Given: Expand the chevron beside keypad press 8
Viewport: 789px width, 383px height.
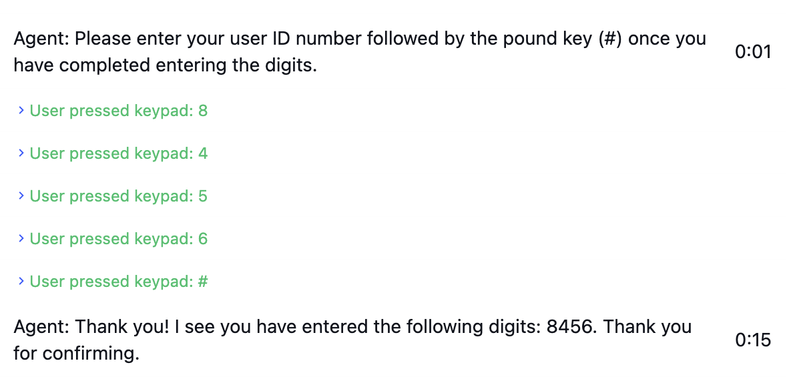Looking at the screenshot, I should point(21,110).
